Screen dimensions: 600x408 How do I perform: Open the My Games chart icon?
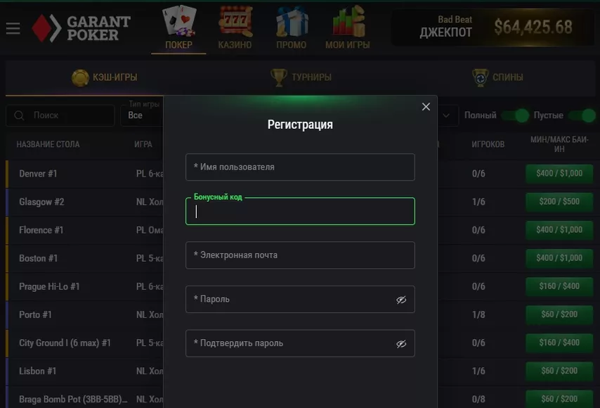click(348, 21)
